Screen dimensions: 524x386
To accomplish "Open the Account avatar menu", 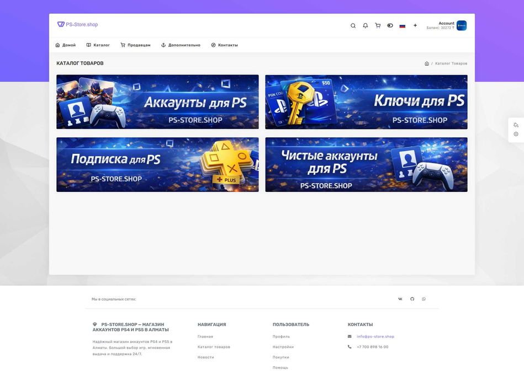I will tap(462, 26).
